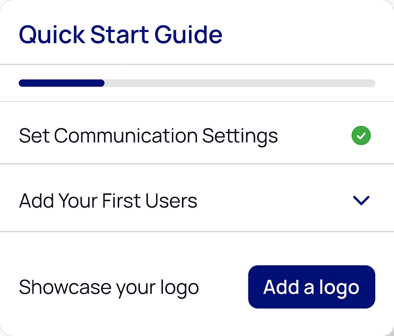Click the Quick Start Guide title
This screenshot has width=394, height=336.
[121, 34]
